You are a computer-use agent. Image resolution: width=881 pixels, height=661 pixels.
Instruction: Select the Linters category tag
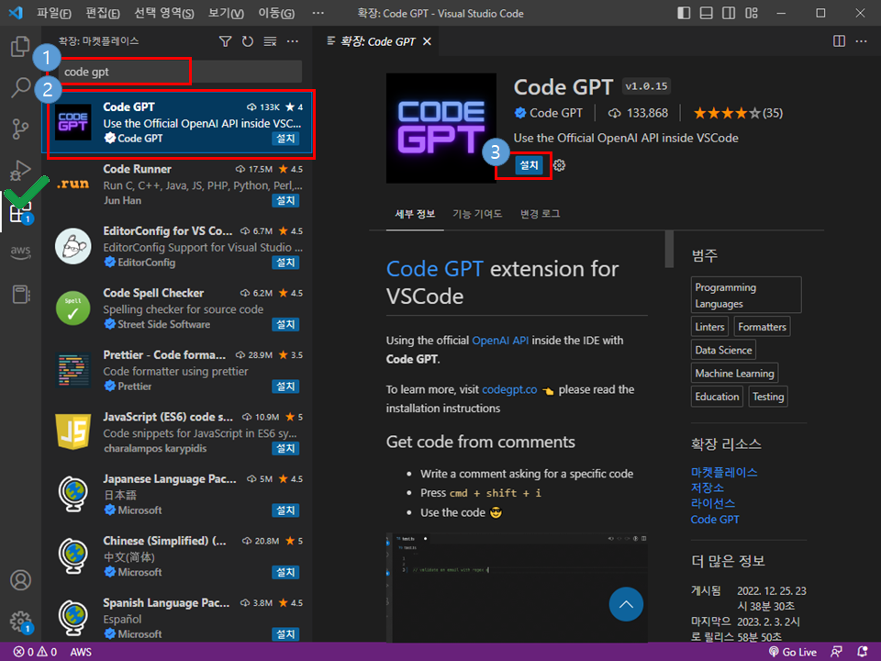coord(709,327)
